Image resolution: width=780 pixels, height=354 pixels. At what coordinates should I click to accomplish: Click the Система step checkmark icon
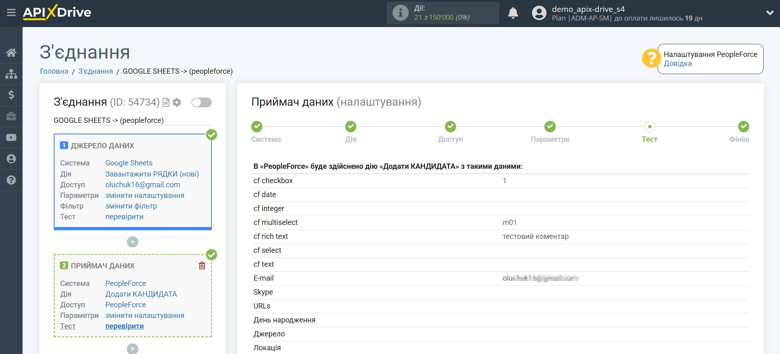pyautogui.click(x=257, y=127)
